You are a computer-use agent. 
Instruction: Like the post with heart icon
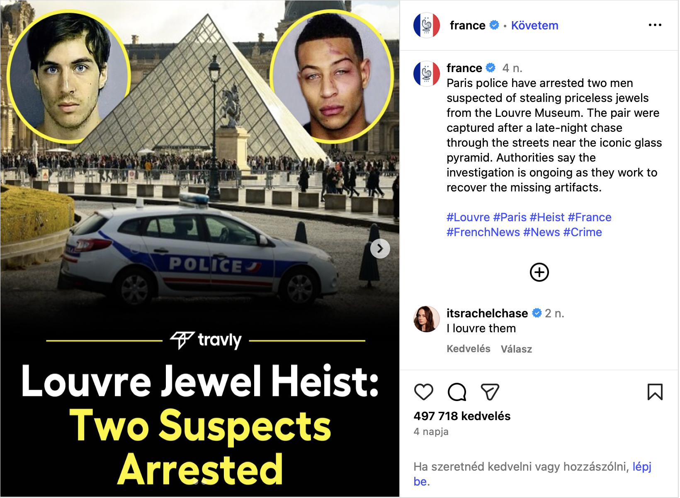(x=423, y=392)
